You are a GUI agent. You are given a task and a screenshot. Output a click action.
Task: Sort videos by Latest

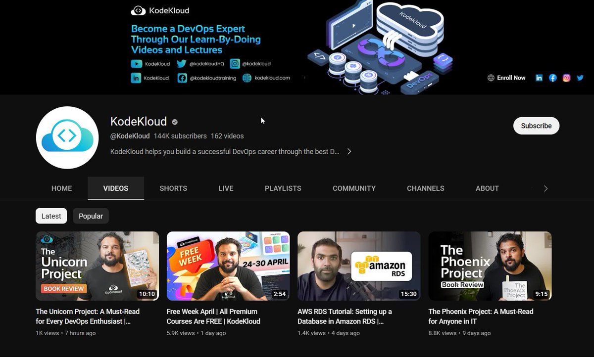coord(51,216)
